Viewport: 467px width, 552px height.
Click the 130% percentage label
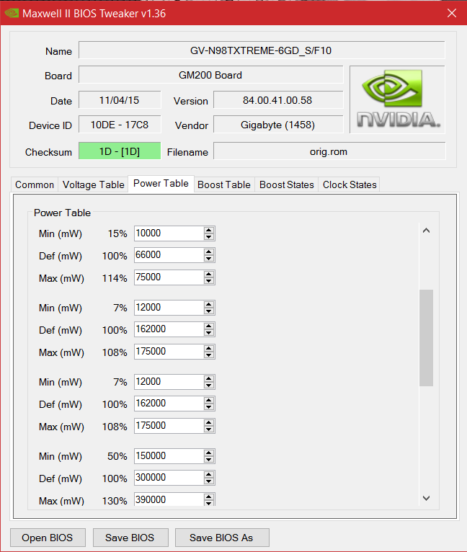click(115, 501)
